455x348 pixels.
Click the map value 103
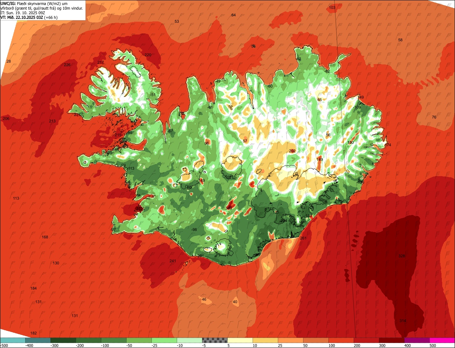tap(332, 7)
